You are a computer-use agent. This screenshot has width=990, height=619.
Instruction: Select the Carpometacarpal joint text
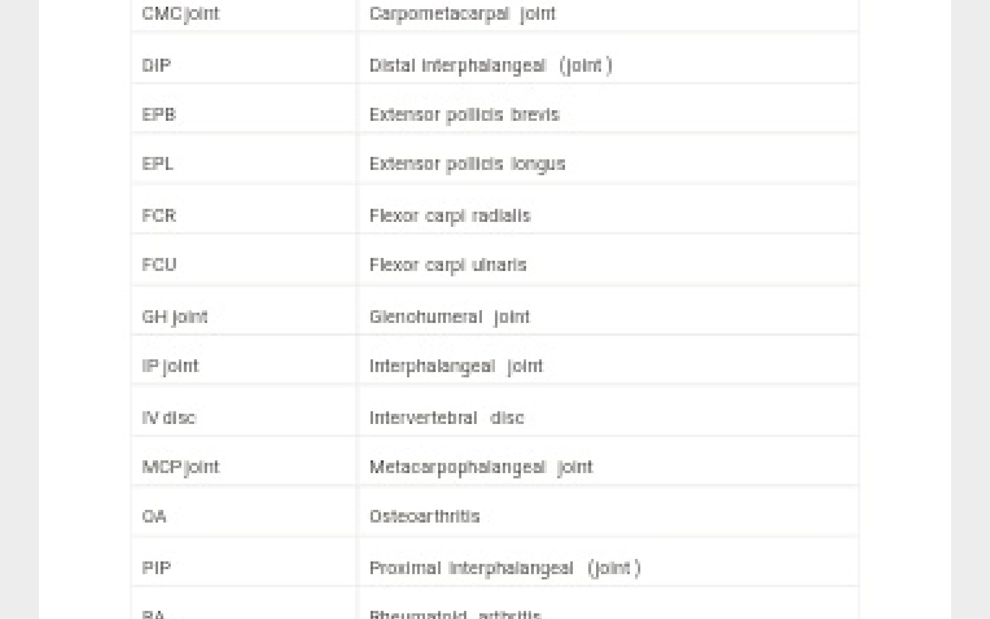point(463,13)
